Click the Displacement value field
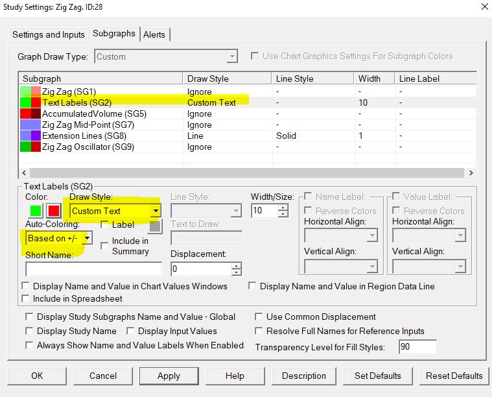 (201, 269)
